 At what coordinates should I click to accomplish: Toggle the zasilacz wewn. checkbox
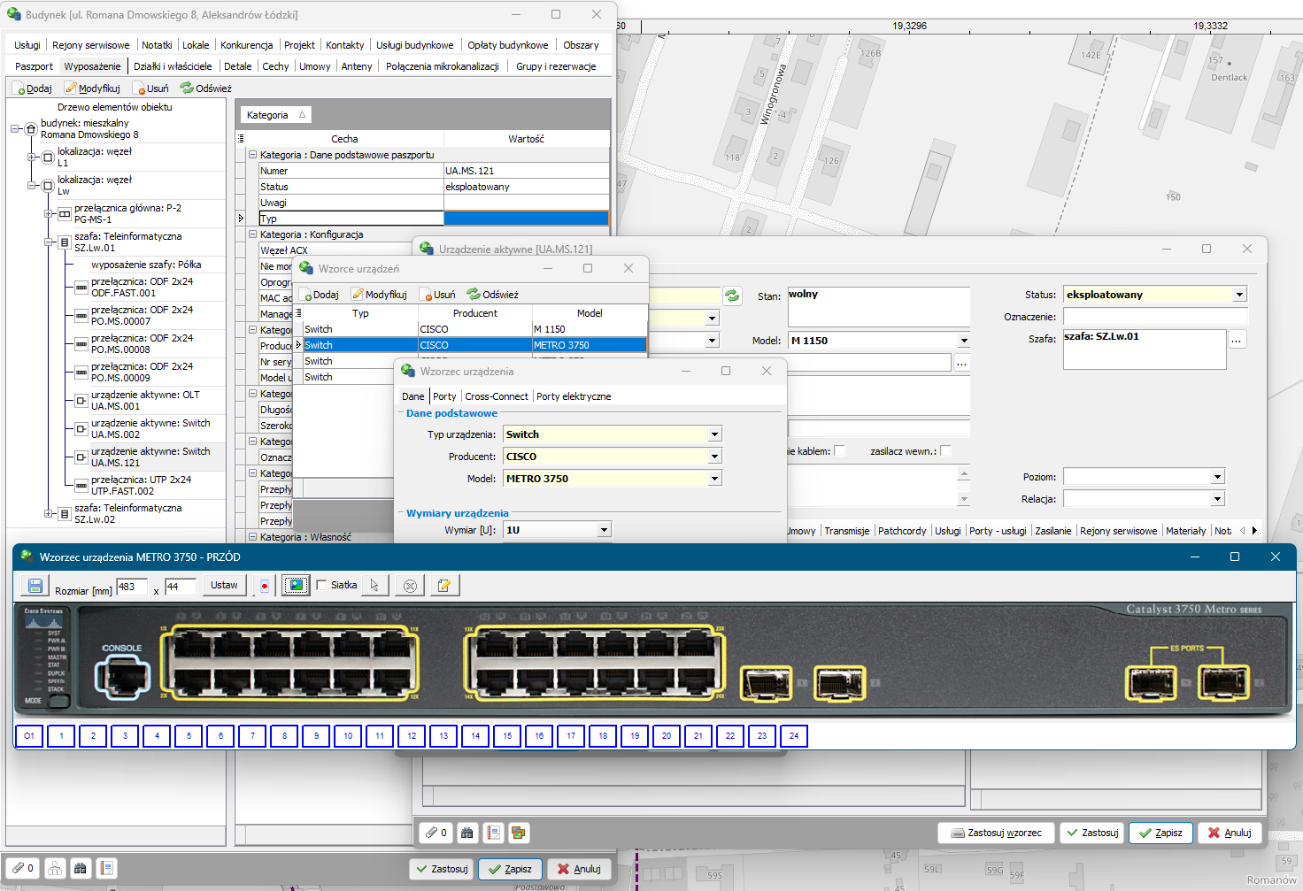coord(945,451)
